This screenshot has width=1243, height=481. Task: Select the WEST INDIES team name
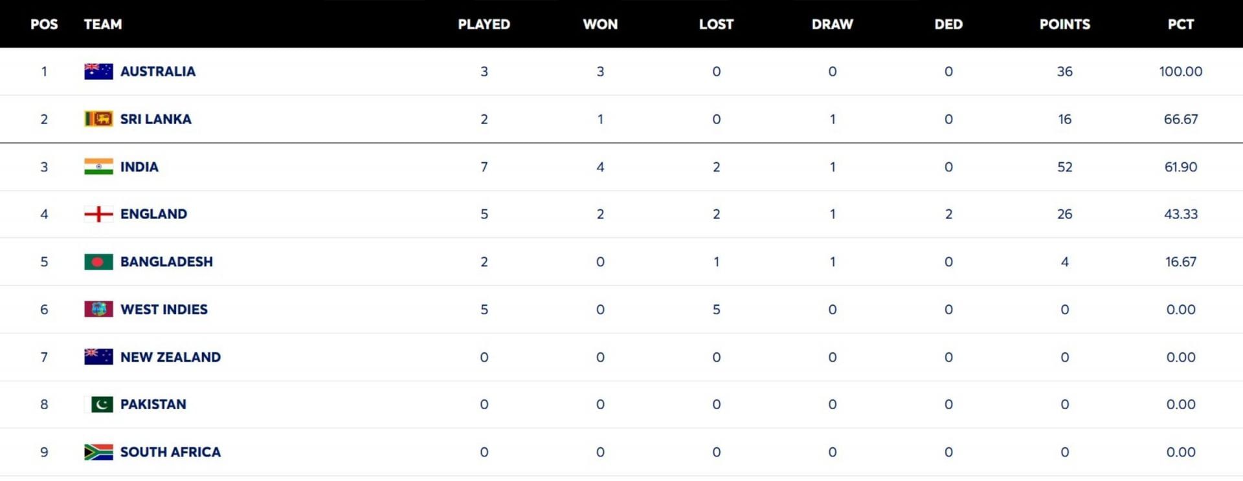tap(164, 309)
